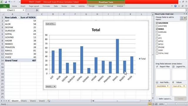Click previous sheet navigation arrow
This screenshot has height=106, width=188.
click(4, 101)
